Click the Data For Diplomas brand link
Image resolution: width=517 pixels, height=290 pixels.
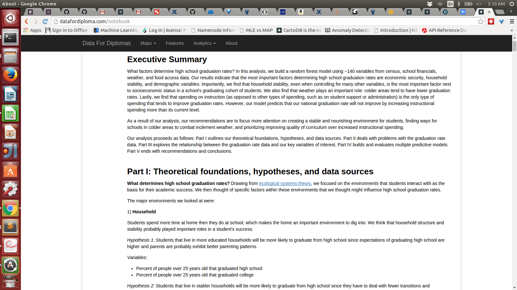point(107,43)
